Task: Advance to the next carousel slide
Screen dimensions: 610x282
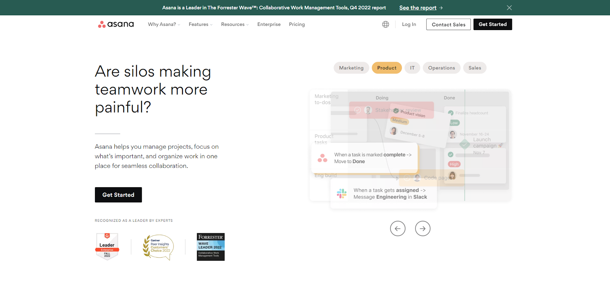Action: pyautogui.click(x=422, y=229)
